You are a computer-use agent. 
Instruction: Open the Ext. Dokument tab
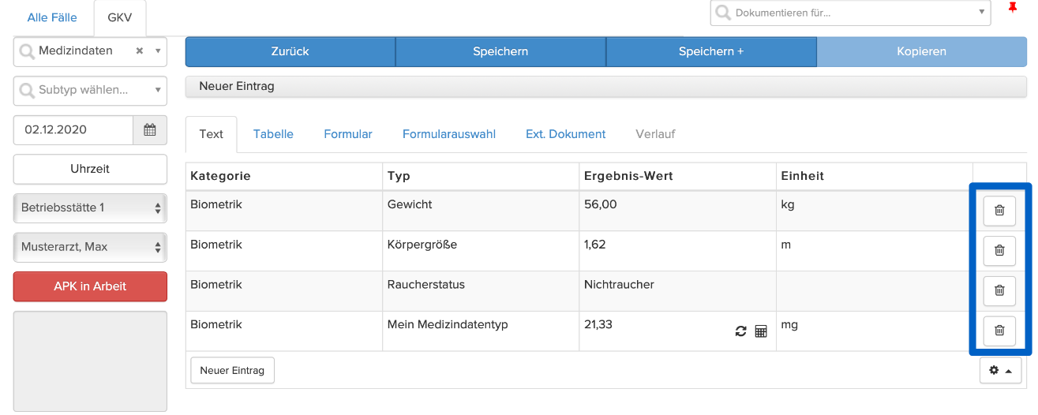click(x=566, y=134)
